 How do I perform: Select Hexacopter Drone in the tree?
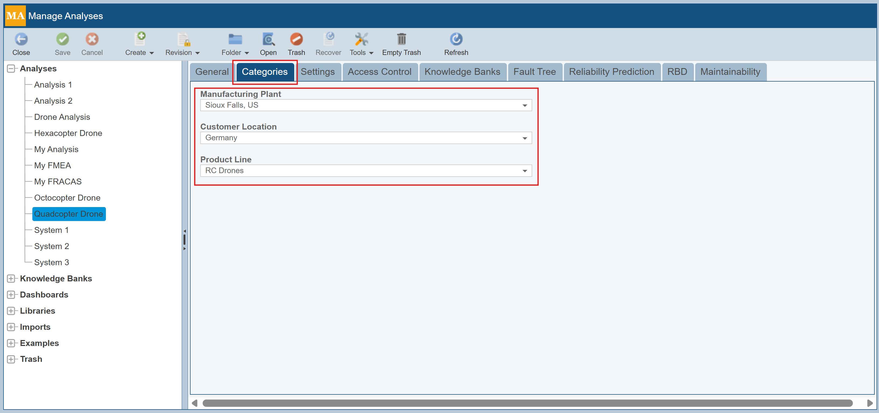[68, 133]
